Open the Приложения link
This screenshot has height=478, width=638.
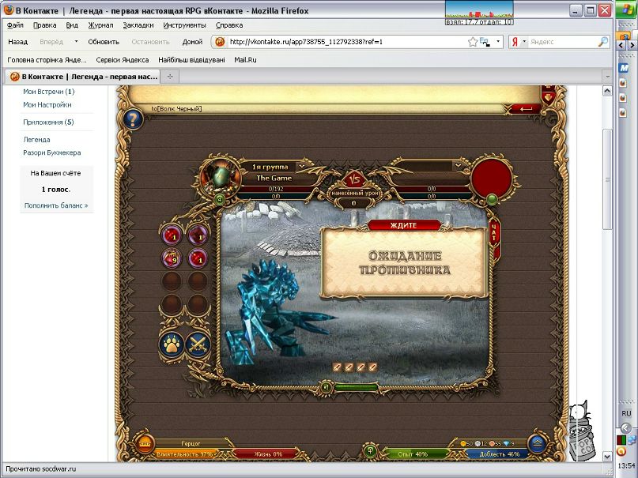(x=48, y=122)
